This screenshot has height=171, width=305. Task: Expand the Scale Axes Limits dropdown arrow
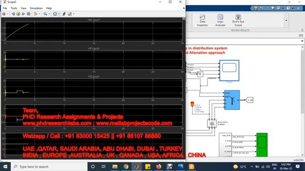point(59,14)
